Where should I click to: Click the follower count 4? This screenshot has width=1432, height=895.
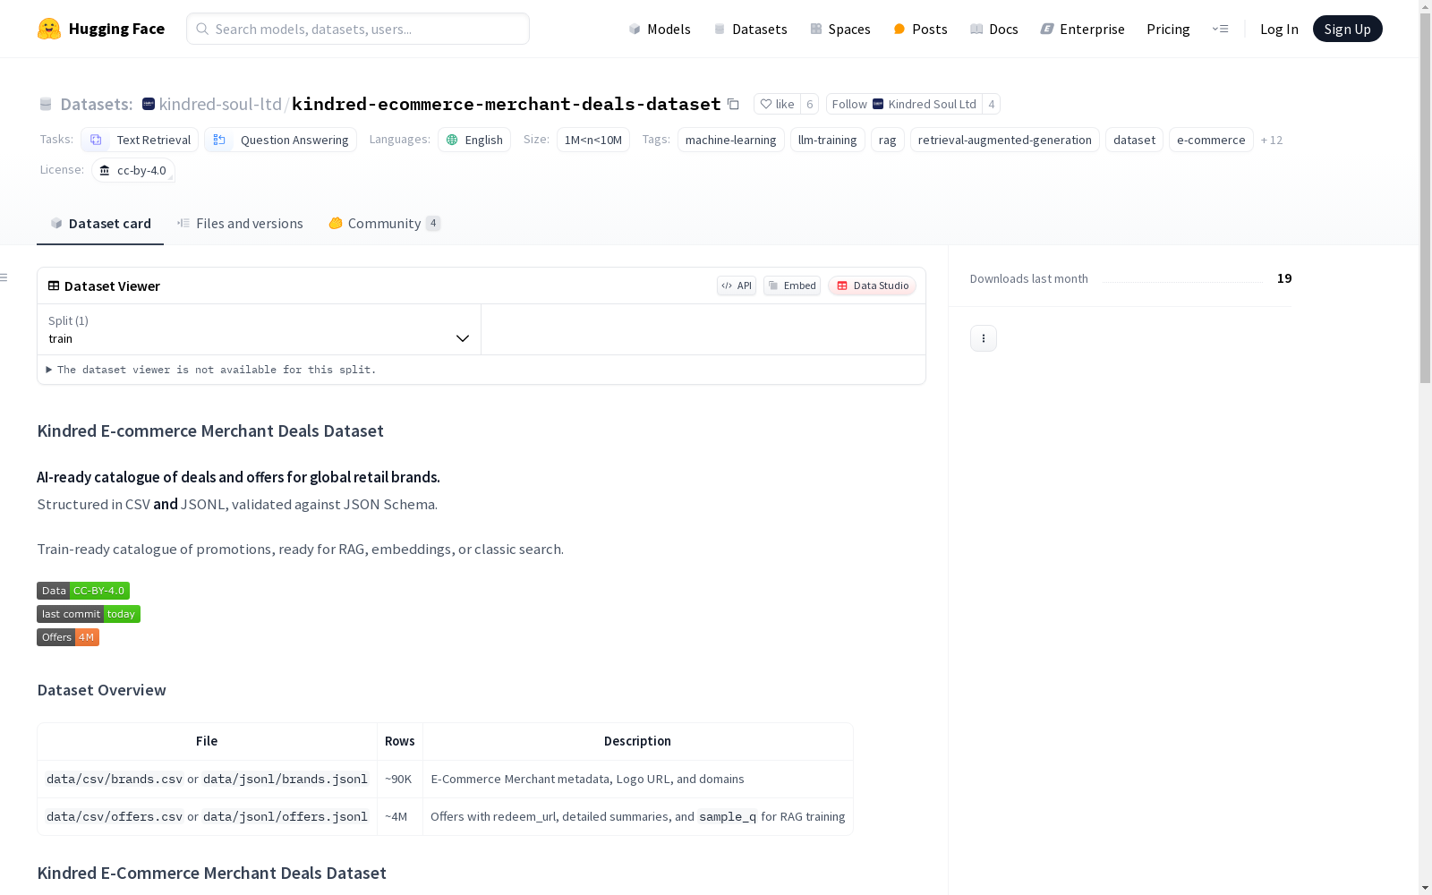click(x=992, y=104)
